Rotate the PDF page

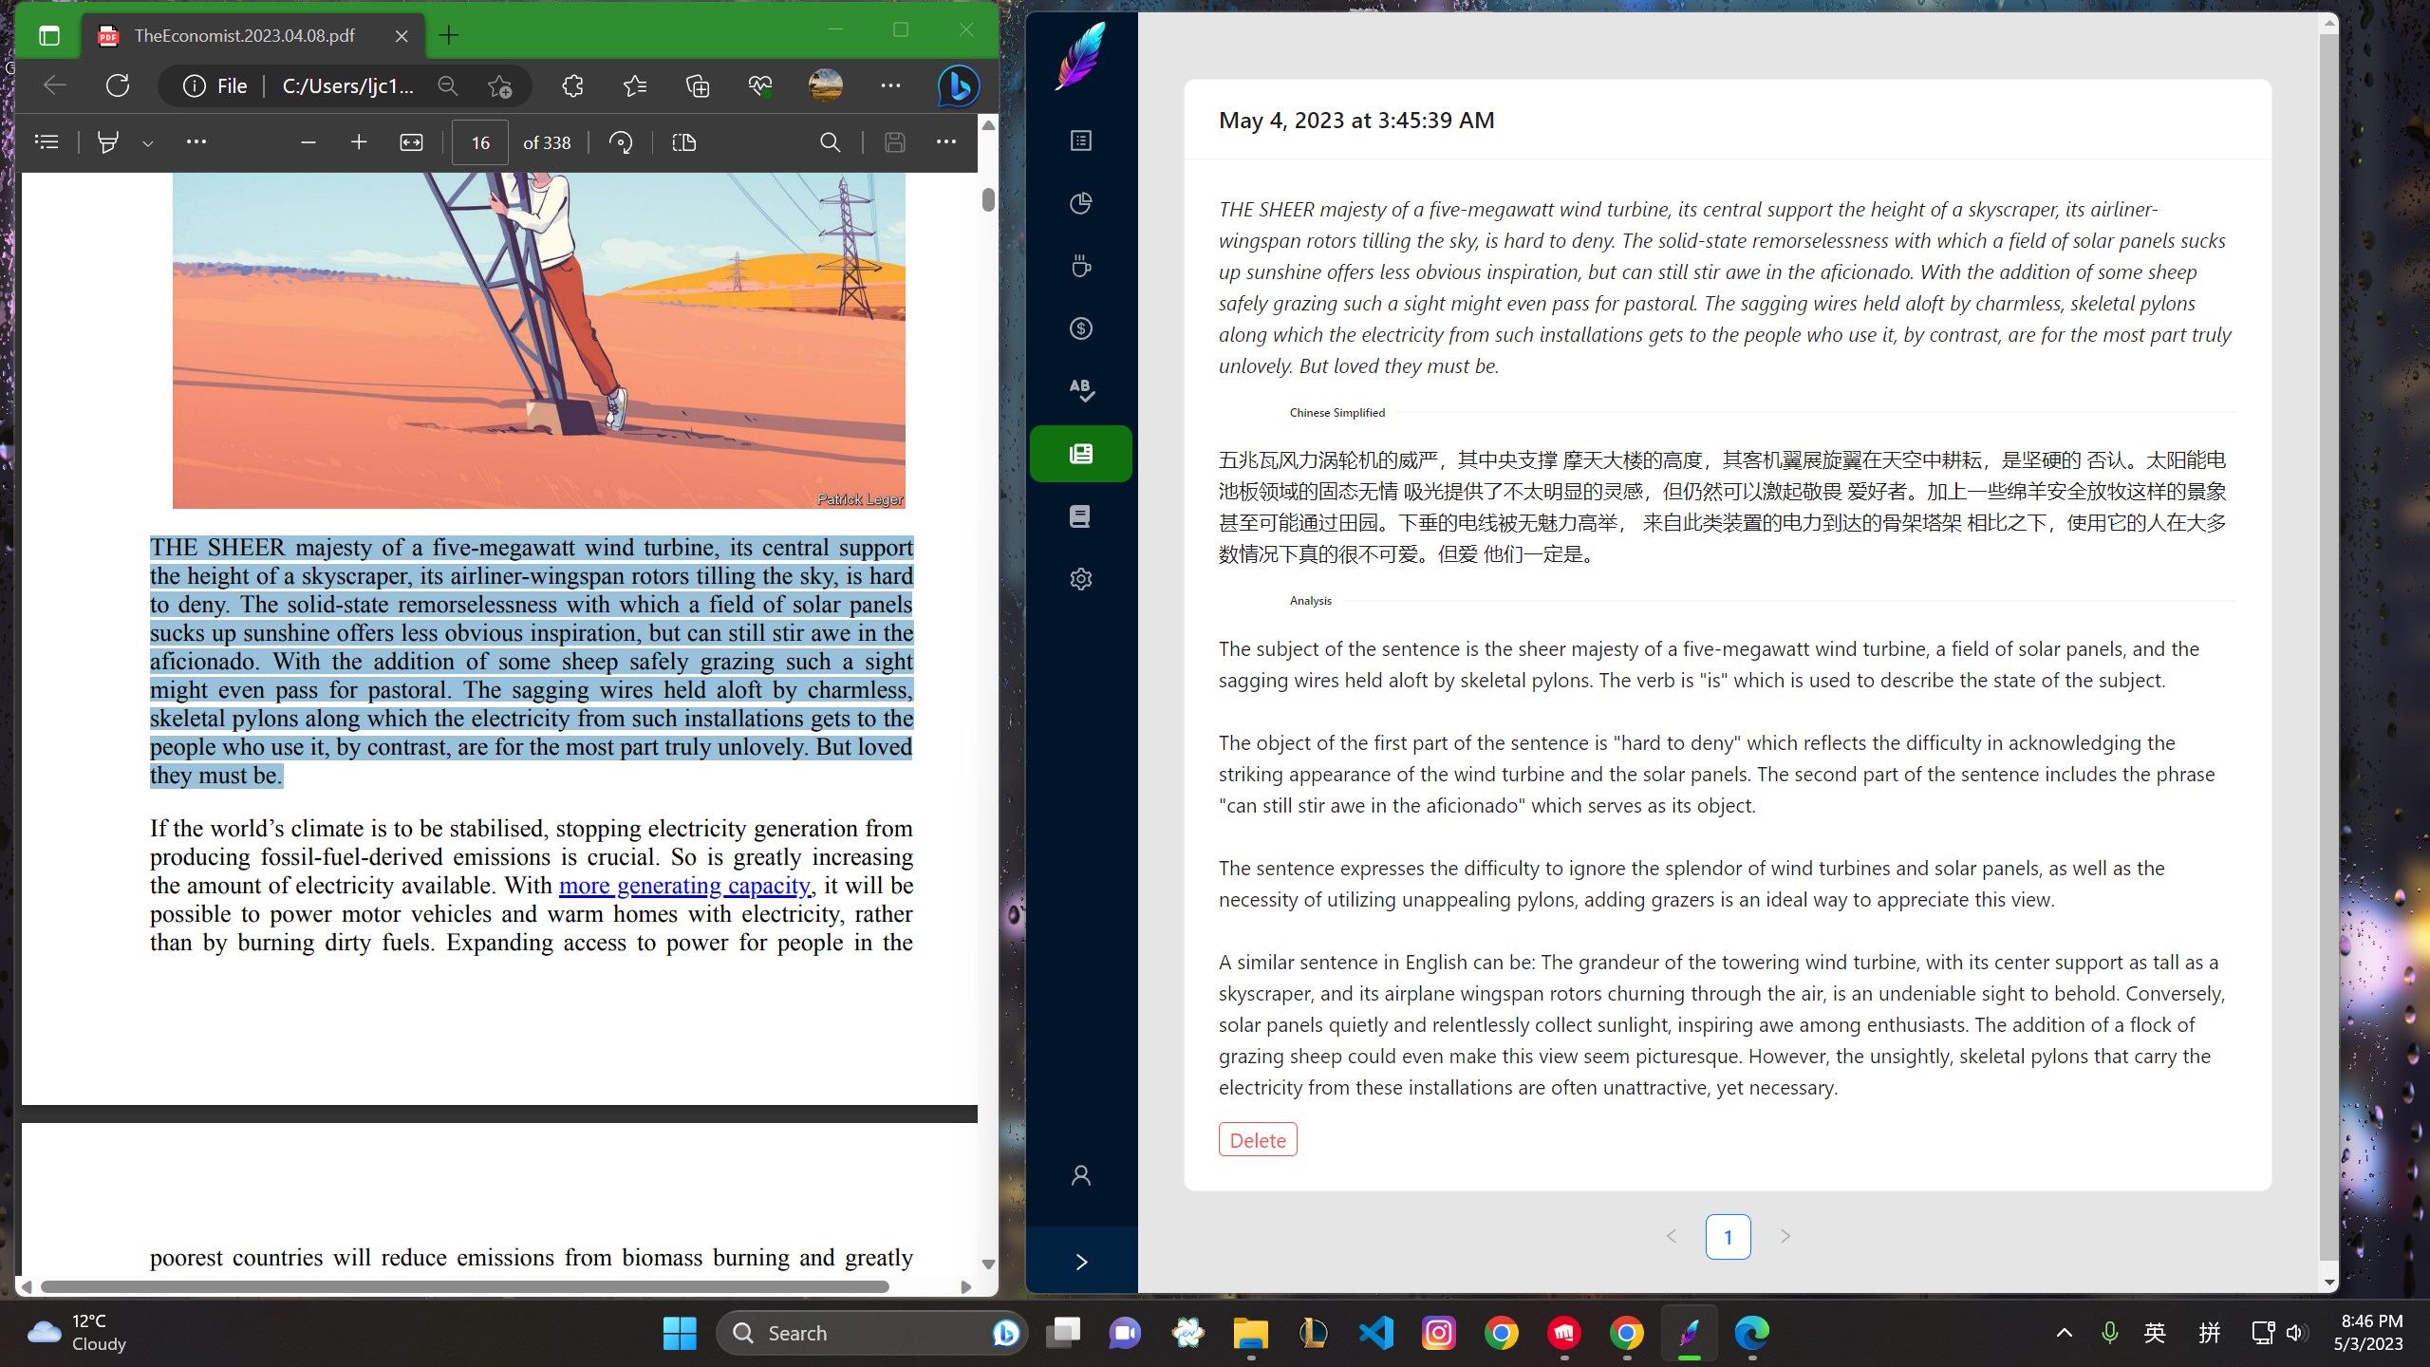pyautogui.click(x=621, y=142)
